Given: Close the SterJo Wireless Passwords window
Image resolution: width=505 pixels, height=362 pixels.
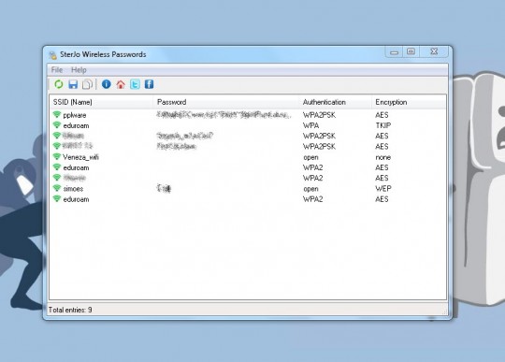Looking at the screenshot, I should [434, 51].
